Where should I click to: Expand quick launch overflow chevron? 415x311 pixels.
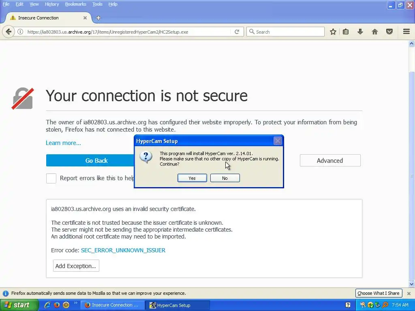[x=75, y=303]
